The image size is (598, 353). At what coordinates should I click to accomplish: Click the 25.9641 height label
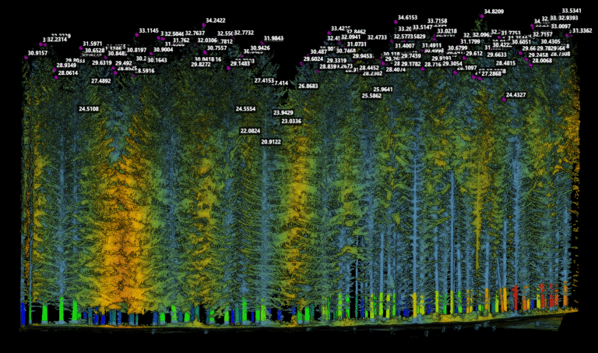coord(382,90)
